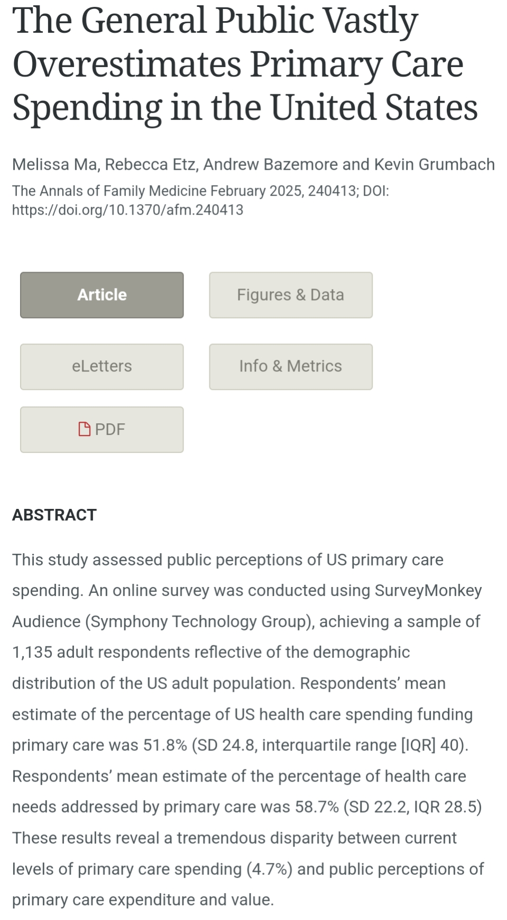Click the (4.7%) spending figure

(x=269, y=869)
